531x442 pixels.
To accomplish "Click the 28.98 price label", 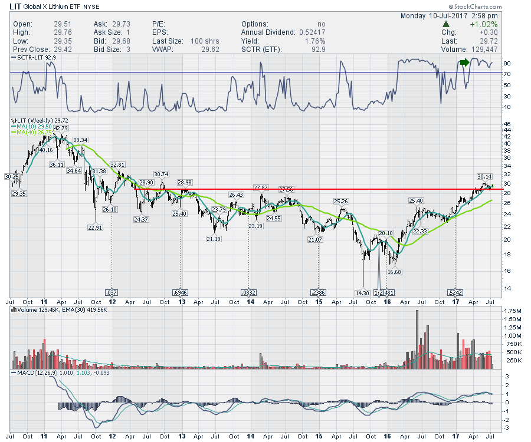I will pos(185,182).
